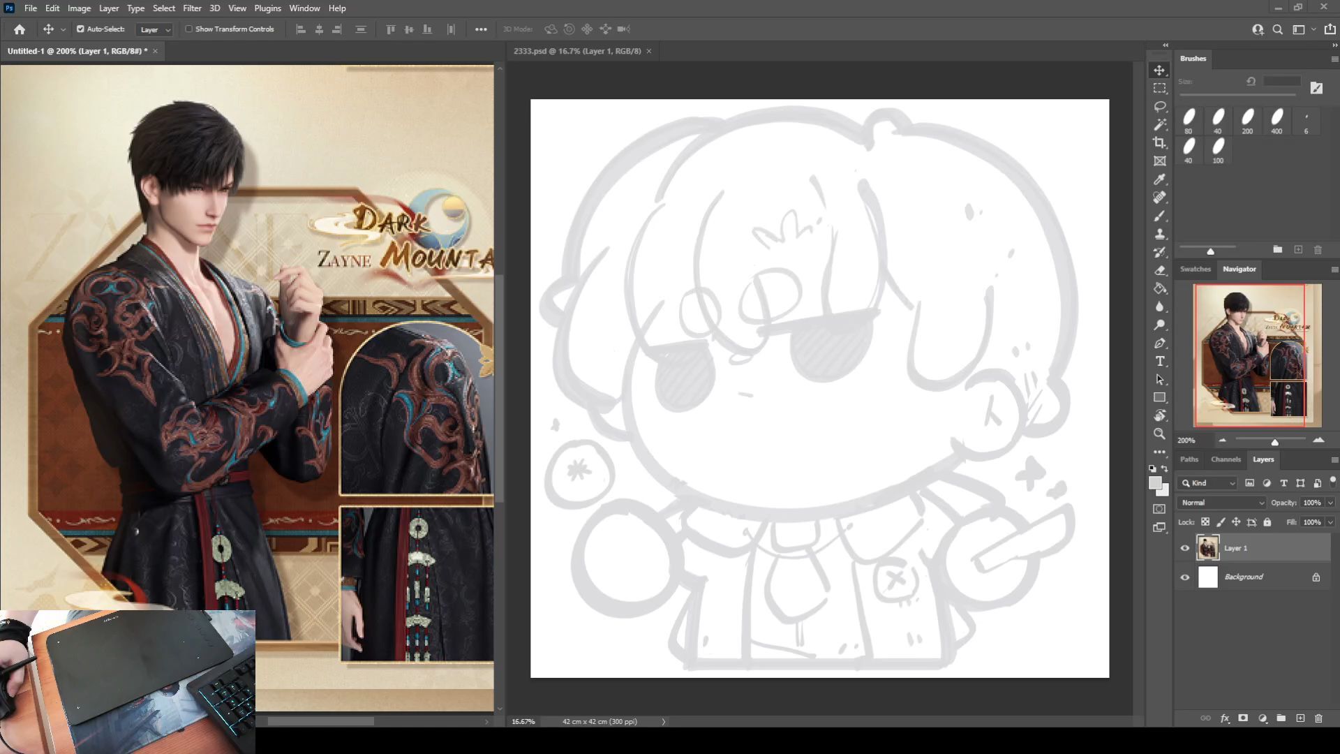Toggle Auto-Select checkbox
The height and width of the screenshot is (754, 1340).
tap(80, 29)
